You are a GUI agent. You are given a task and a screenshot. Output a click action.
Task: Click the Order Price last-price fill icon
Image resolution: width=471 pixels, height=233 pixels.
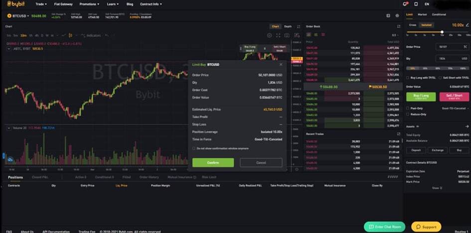[x=465, y=47]
